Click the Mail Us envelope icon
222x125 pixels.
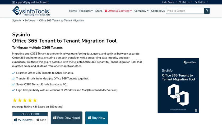pos(180,2)
